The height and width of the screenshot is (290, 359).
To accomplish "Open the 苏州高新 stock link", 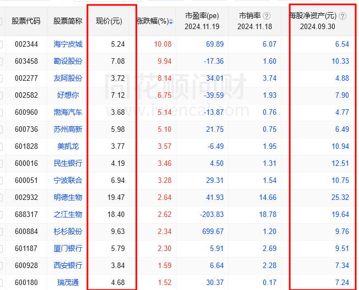I will [68, 130].
